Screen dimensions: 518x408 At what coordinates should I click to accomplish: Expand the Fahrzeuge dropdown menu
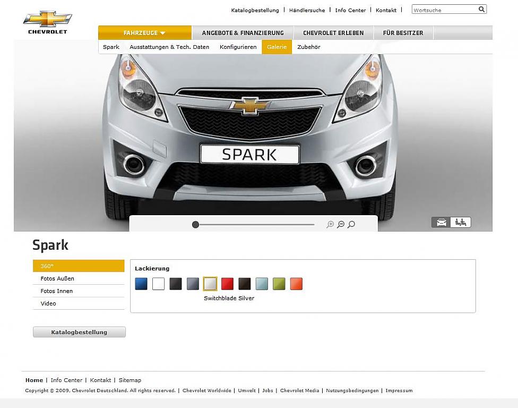click(144, 33)
